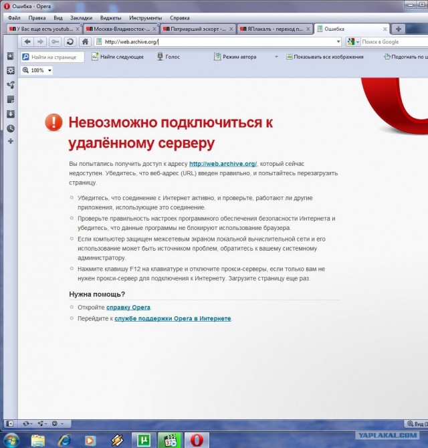Toggle the panel sidebar button in status bar
This screenshot has height=448, width=428.
[10, 423]
